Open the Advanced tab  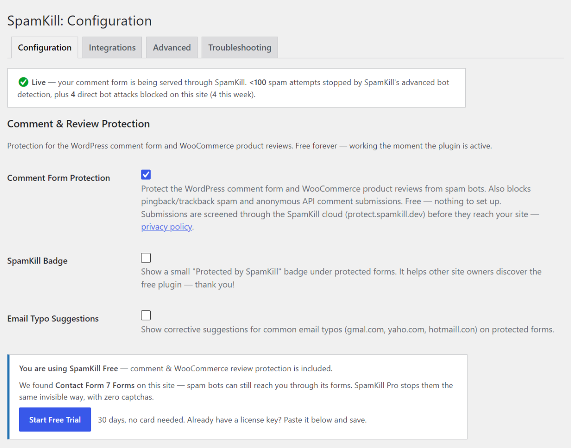pyautogui.click(x=172, y=48)
